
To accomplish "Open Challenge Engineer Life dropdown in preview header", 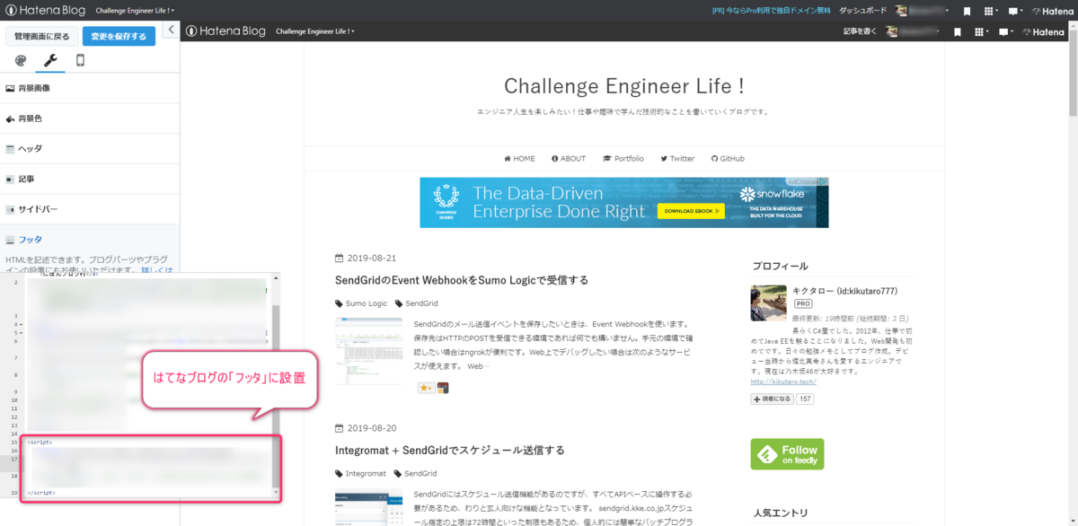I will pyautogui.click(x=315, y=31).
